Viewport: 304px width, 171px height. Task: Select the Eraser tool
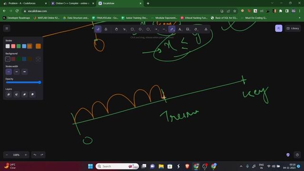coord(196,29)
